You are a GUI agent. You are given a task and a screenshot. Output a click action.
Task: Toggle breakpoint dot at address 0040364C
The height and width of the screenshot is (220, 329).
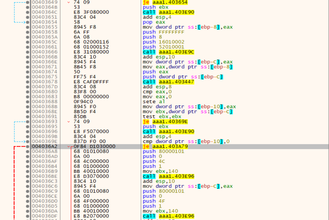click(27, 12)
